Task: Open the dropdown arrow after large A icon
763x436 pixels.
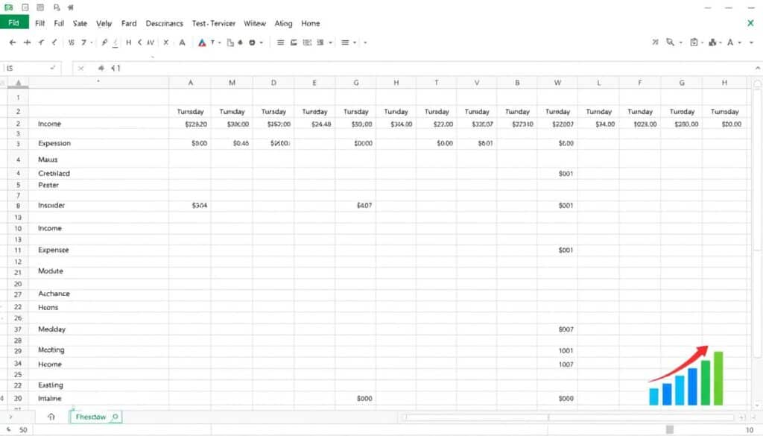Action: click(740, 42)
